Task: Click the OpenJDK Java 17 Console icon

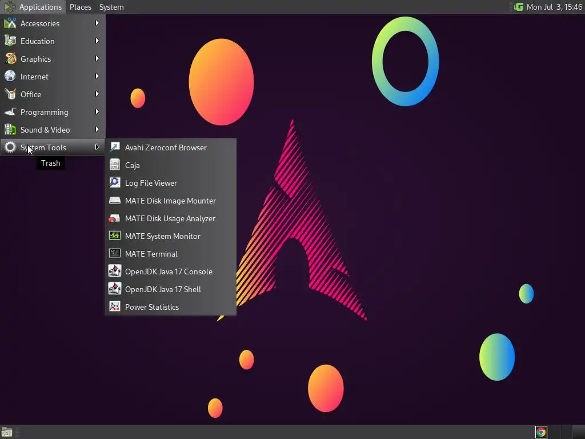Action: pyautogui.click(x=114, y=272)
